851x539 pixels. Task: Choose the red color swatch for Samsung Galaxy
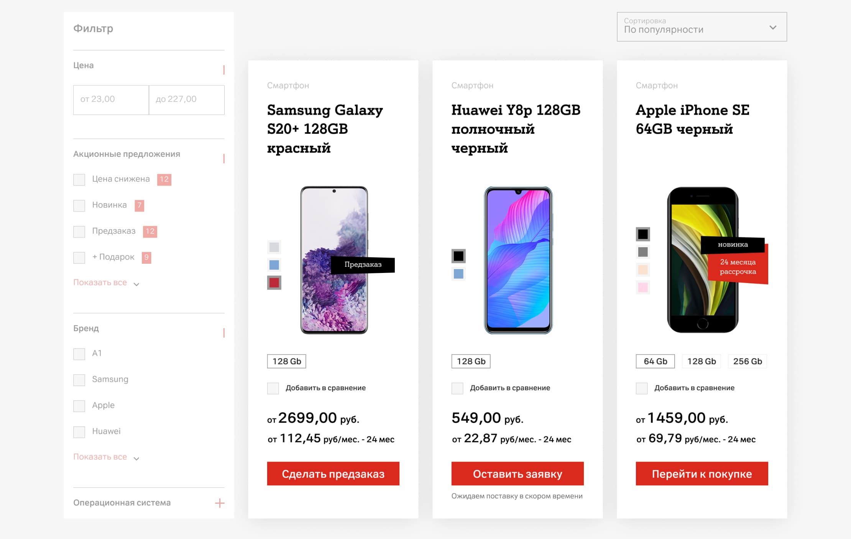274,283
